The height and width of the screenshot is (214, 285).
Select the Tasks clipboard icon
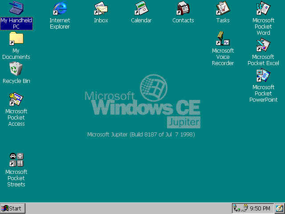tap(223, 8)
